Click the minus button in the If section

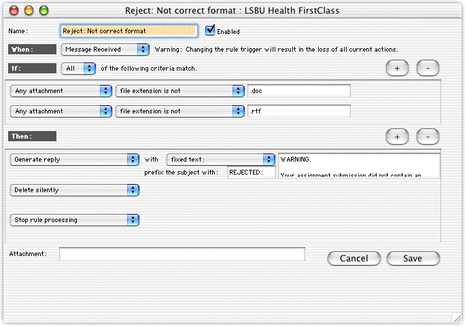pyautogui.click(x=428, y=68)
